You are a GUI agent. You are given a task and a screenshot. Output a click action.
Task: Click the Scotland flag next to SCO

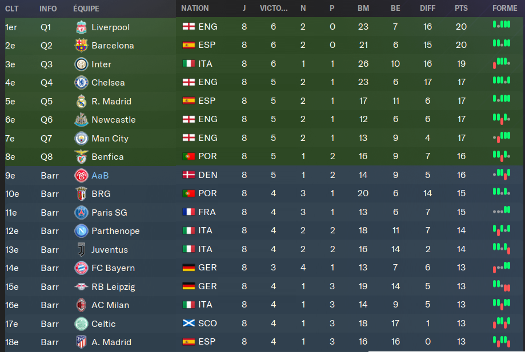tap(188, 323)
